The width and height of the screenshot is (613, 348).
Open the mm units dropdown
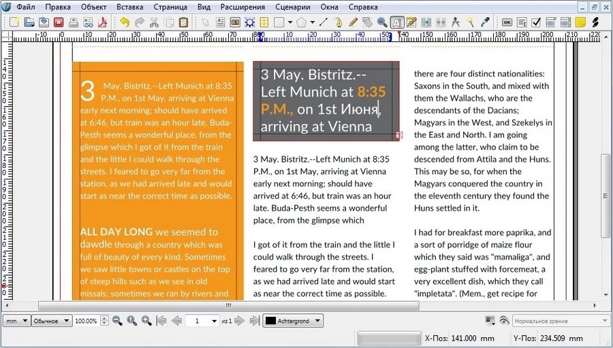point(17,321)
